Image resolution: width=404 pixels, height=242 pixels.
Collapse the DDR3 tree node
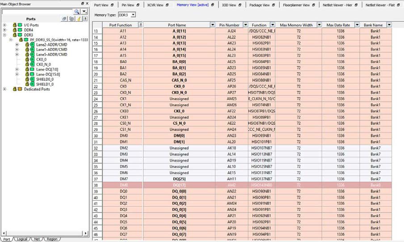pyautogui.click(x=4, y=35)
